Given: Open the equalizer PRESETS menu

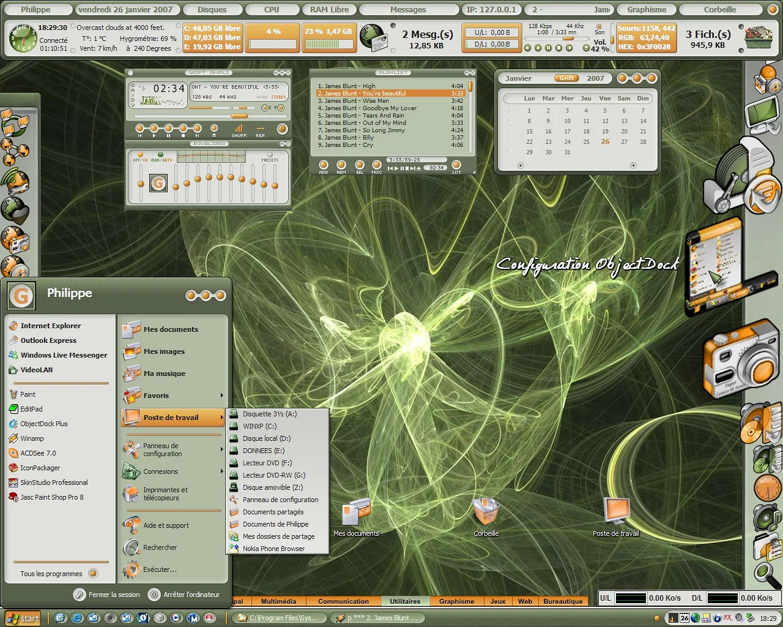Looking at the screenshot, I should (270, 156).
